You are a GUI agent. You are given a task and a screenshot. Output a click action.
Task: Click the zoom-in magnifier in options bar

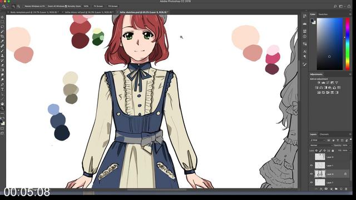coord(13,6)
